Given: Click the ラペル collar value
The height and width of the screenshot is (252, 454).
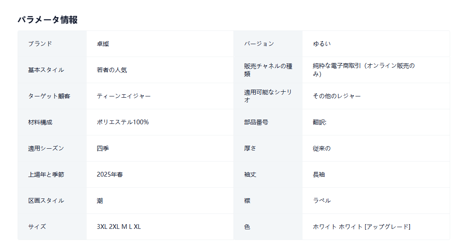Looking at the screenshot, I should tap(322, 201).
